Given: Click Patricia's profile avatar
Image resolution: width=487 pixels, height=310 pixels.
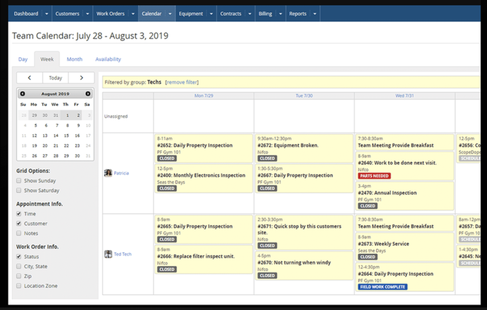Looking at the screenshot, I should click(x=109, y=173).
